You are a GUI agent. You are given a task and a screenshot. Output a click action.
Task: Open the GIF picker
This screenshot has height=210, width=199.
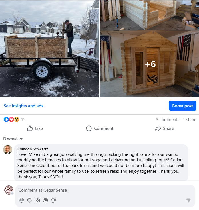(x=45, y=200)
